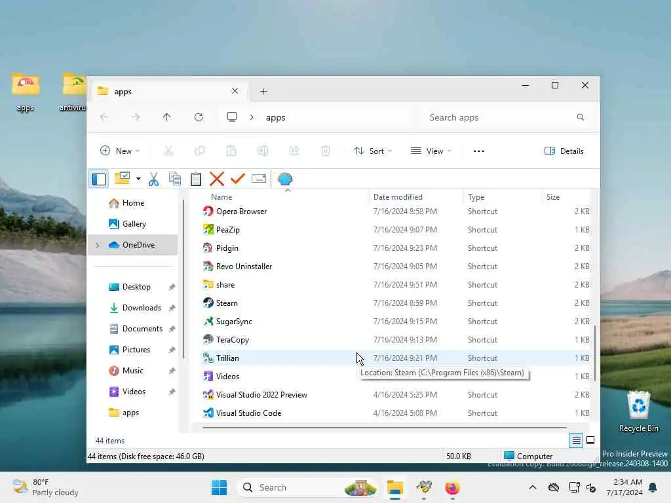Go up one folder level
671x503 pixels.
(x=167, y=117)
